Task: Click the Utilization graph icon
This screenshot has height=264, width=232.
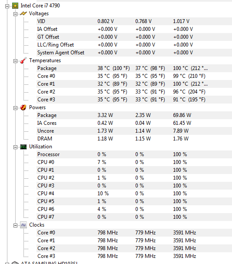Action: (23, 147)
